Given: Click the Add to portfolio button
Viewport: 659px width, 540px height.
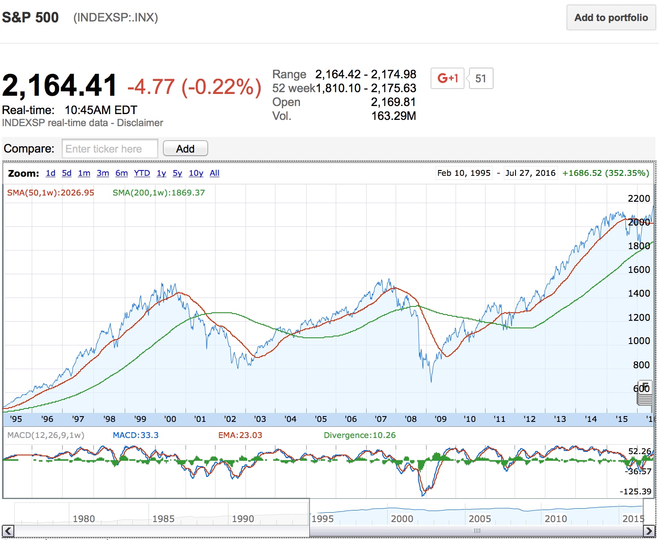Looking at the screenshot, I should click(611, 17).
